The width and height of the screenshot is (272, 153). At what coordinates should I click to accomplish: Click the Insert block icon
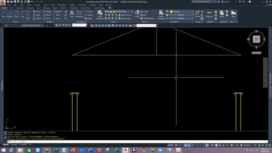coord(137,14)
